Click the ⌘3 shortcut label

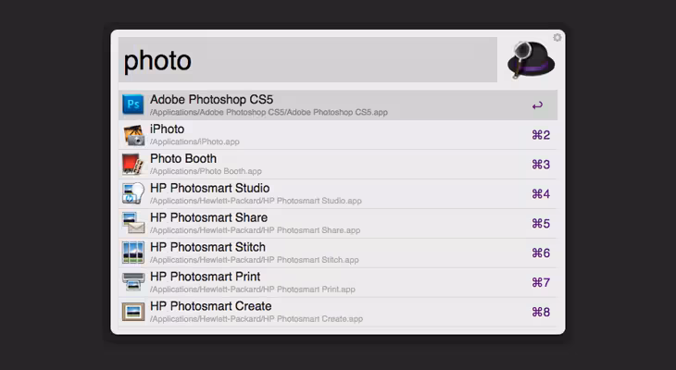(541, 165)
